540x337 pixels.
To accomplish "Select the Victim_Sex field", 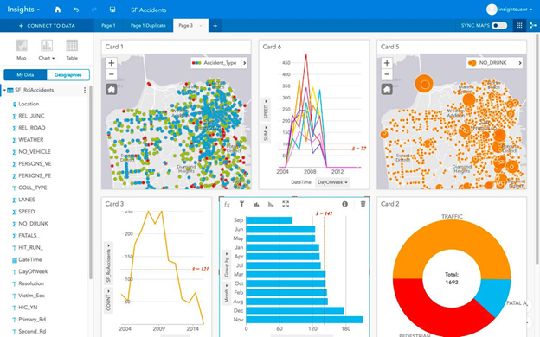I will click(31, 296).
